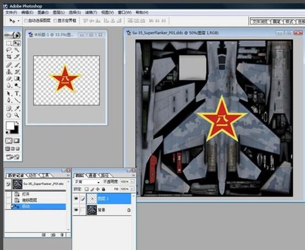Switch to Standard Screen mode
The image size is (305, 250).
tap(7, 149)
